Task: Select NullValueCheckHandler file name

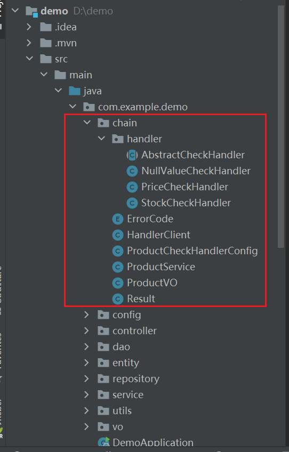Action: tap(196, 171)
